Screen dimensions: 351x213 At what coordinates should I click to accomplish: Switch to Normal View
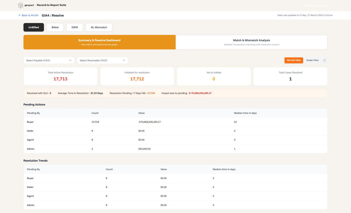tap(294, 60)
